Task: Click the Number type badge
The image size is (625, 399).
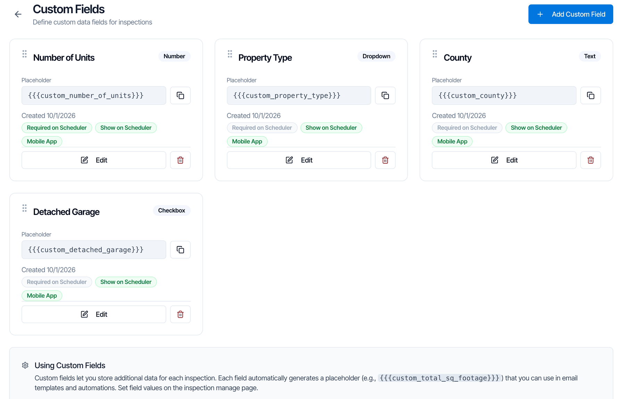Action: click(174, 56)
